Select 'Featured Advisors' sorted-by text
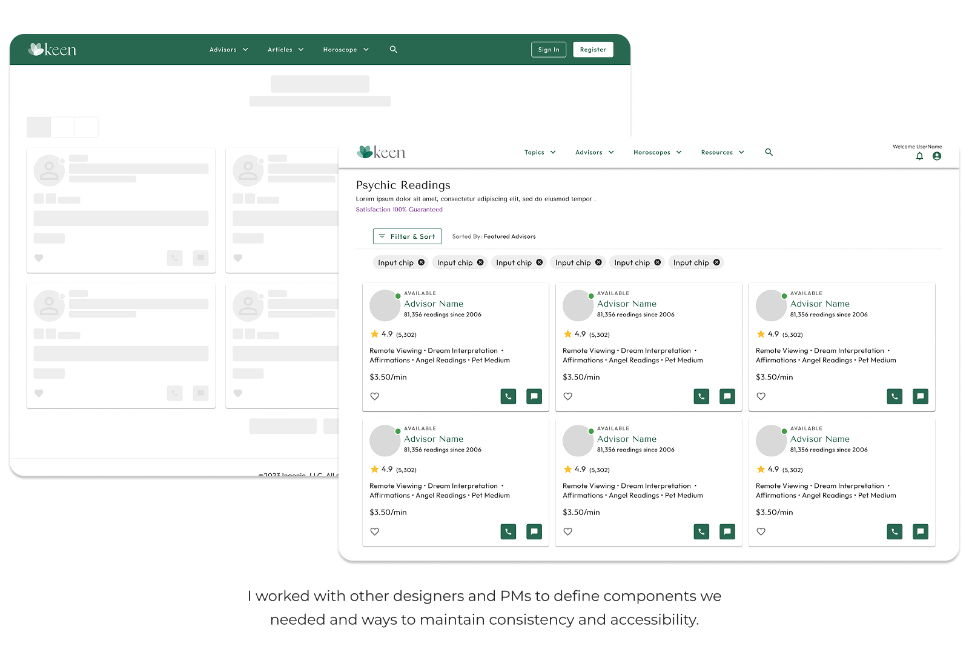The height and width of the screenshot is (663, 969). click(x=509, y=236)
